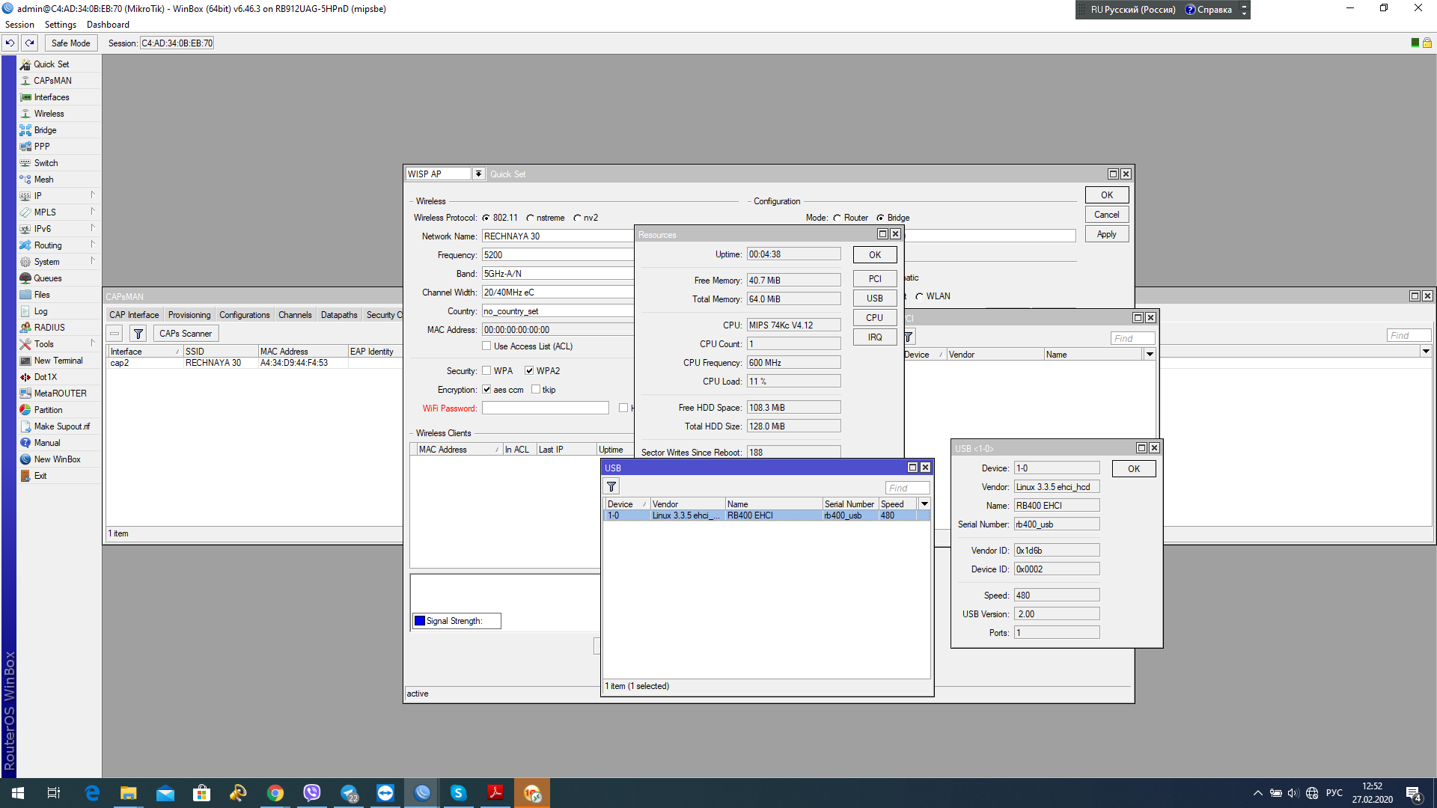Open Chrome from the taskbar
1437x808 pixels.
[x=275, y=793]
